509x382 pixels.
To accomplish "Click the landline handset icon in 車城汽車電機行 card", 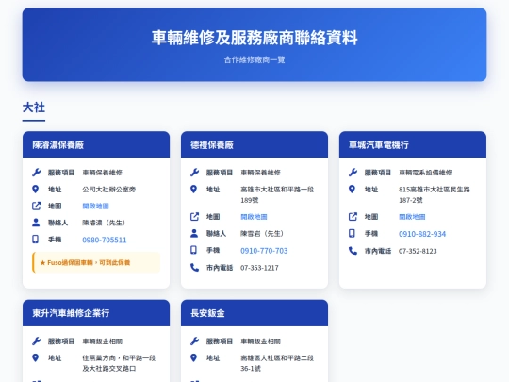I will (x=353, y=251).
